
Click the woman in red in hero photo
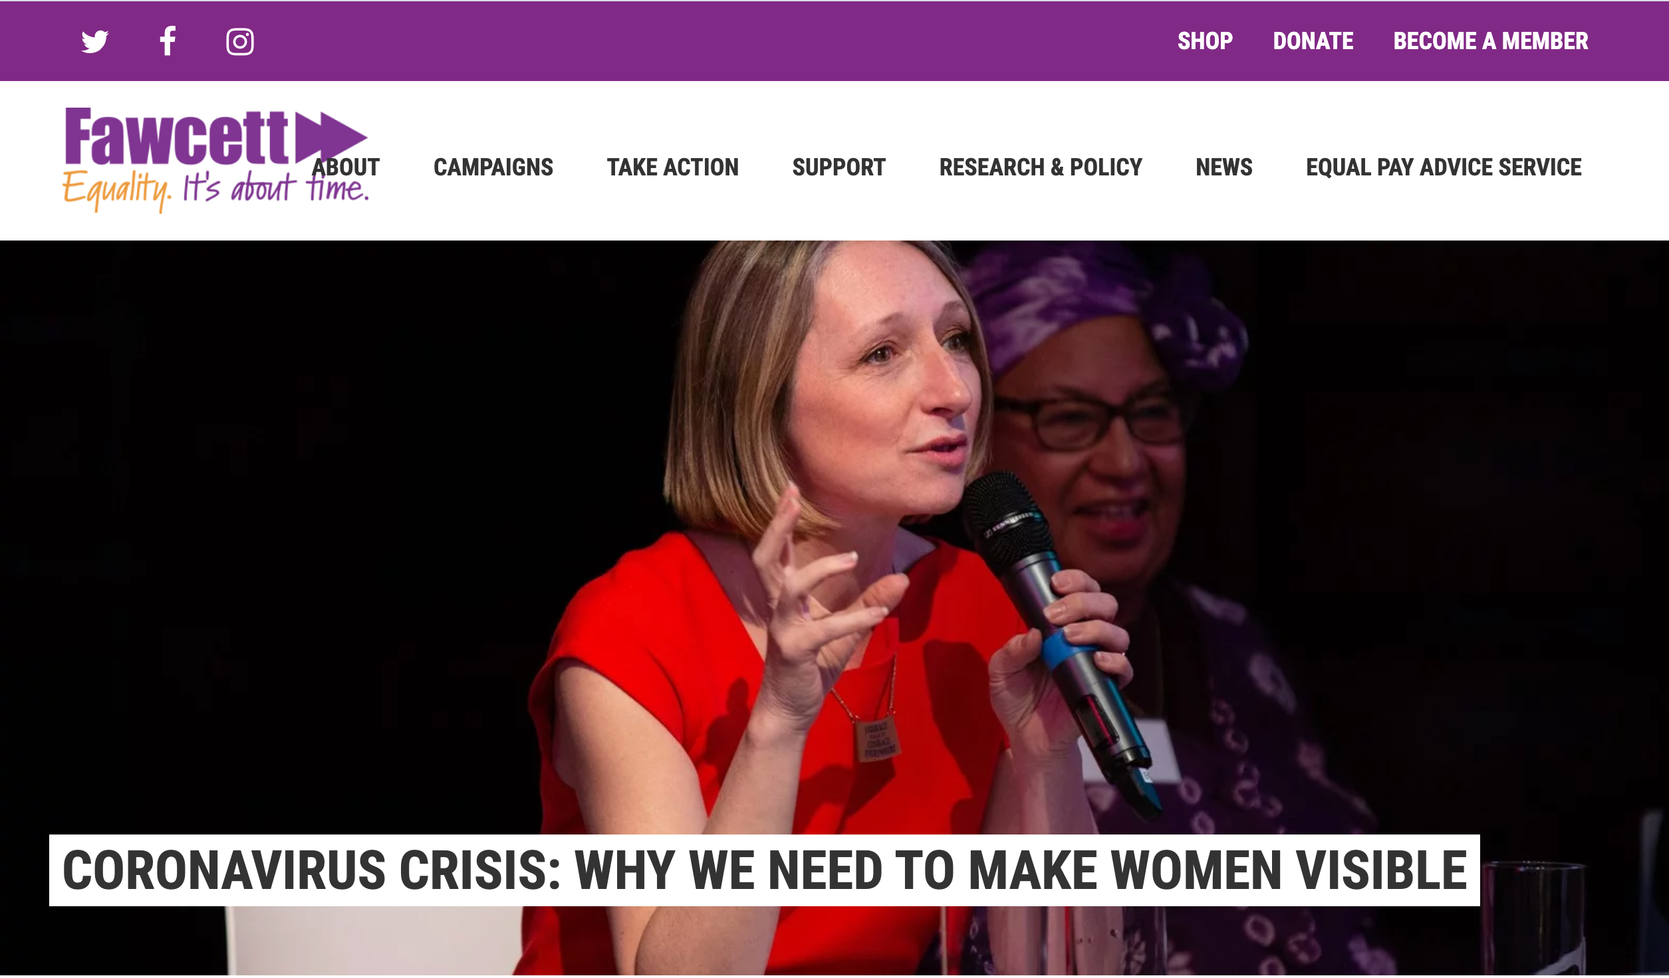tap(785, 598)
